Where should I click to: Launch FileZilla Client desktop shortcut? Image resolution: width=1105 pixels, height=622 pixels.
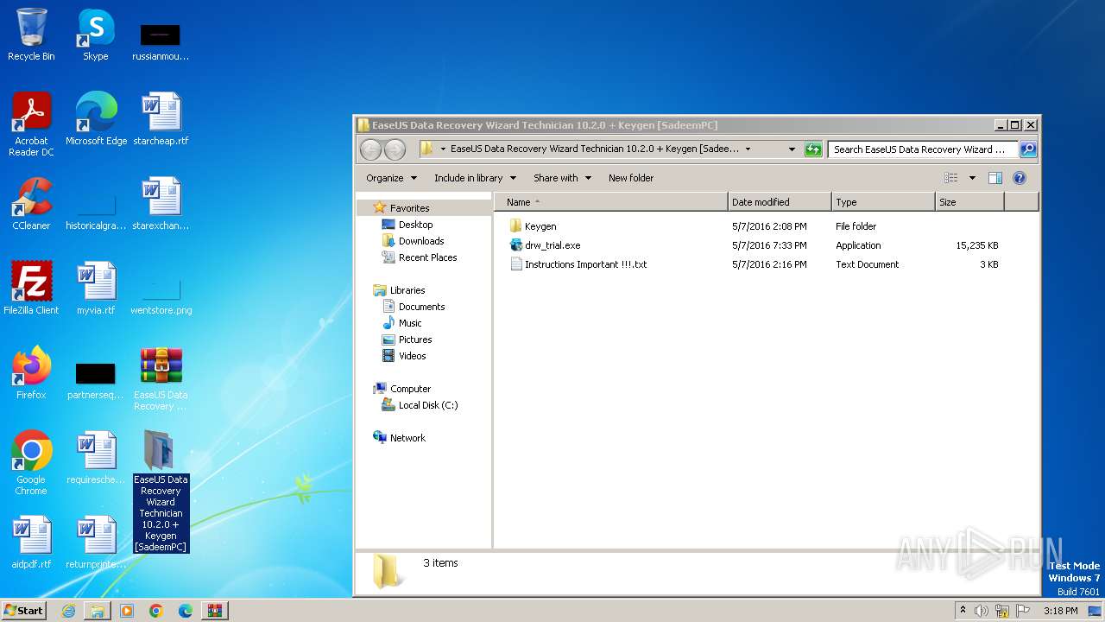click(x=31, y=289)
